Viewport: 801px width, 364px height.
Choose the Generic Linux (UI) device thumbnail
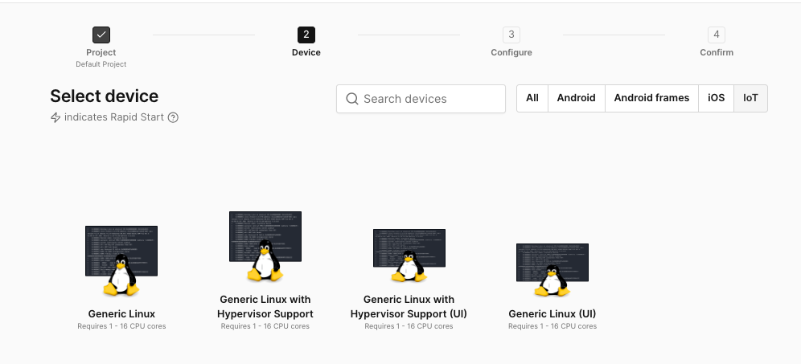552,270
